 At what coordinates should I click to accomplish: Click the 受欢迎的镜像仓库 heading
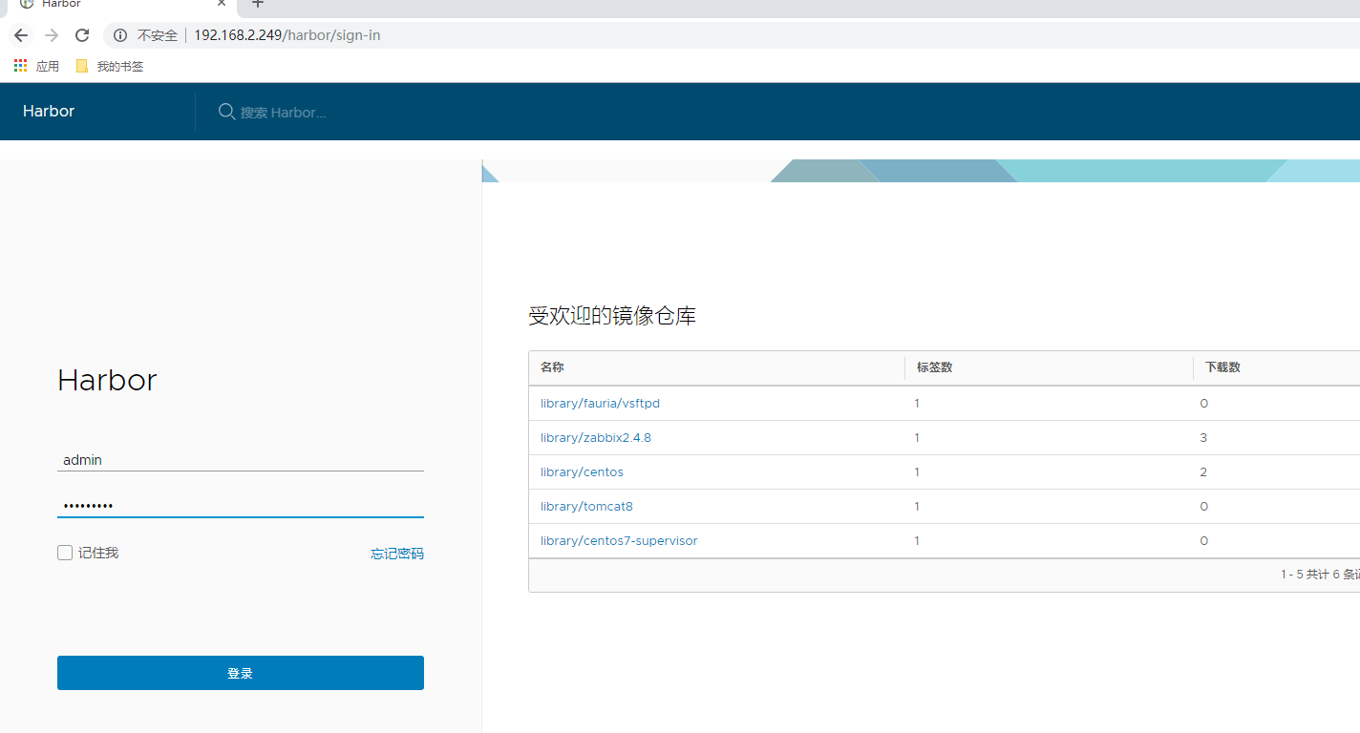point(612,316)
